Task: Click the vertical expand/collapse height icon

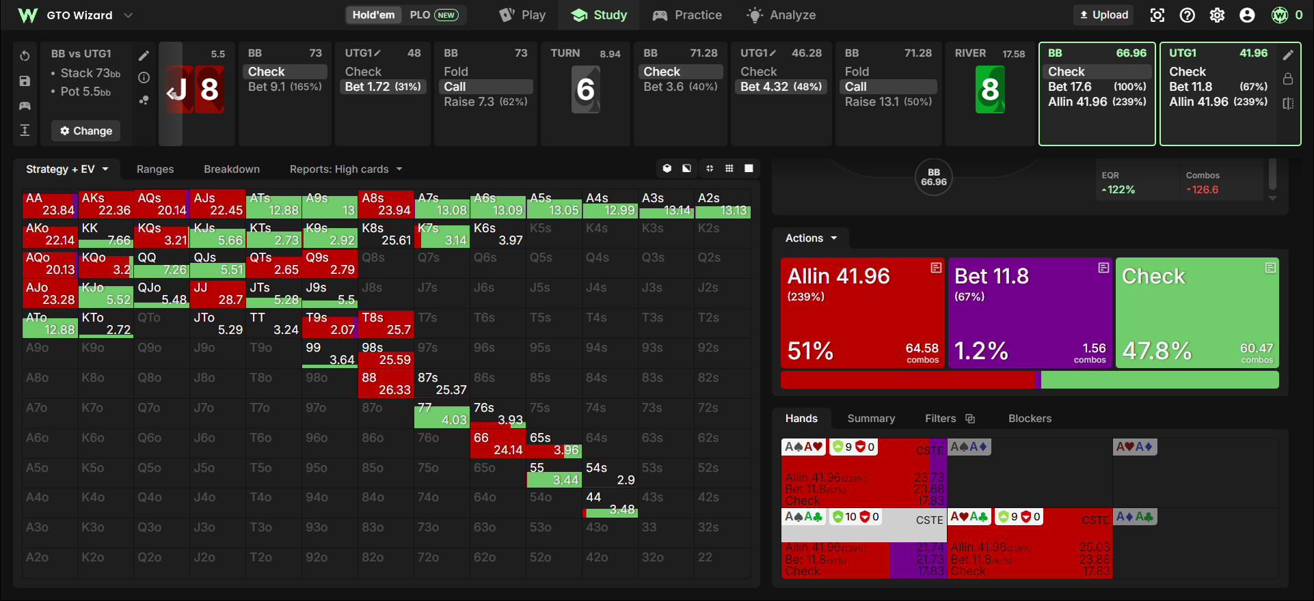Action: pyautogui.click(x=25, y=130)
